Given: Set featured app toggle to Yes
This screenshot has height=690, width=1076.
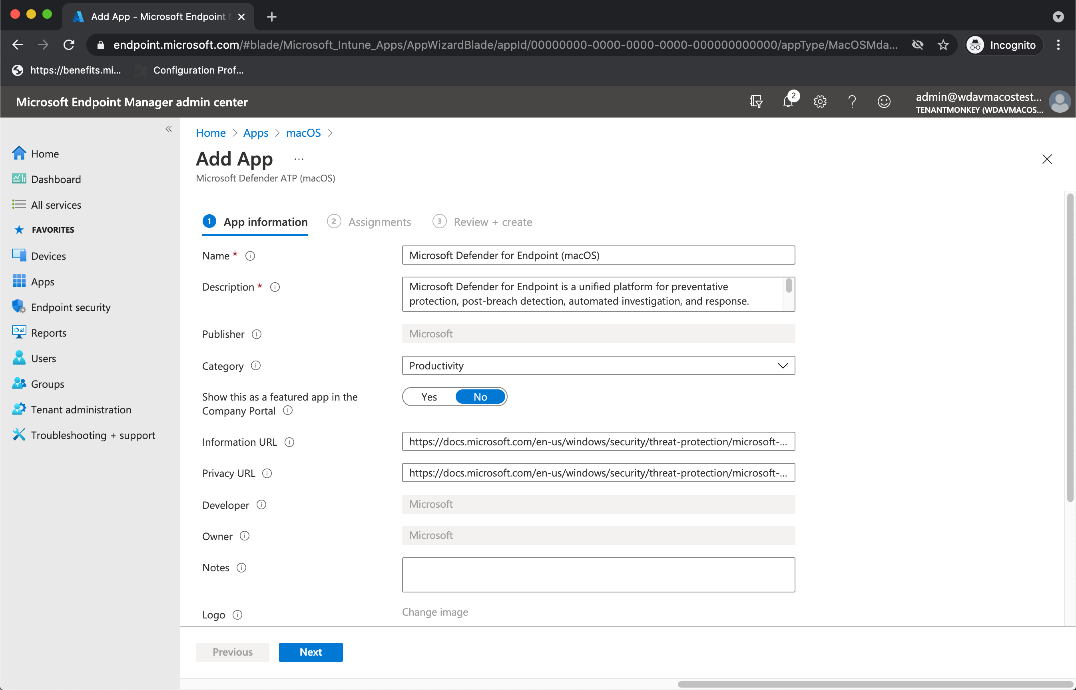Looking at the screenshot, I should tap(429, 397).
